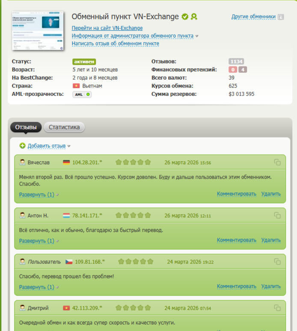This screenshot has height=331, width=297.
Task: Click IP address 104.28.201.*
Action: [87, 162]
